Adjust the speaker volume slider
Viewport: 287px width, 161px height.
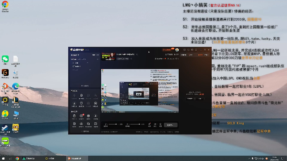136,124
